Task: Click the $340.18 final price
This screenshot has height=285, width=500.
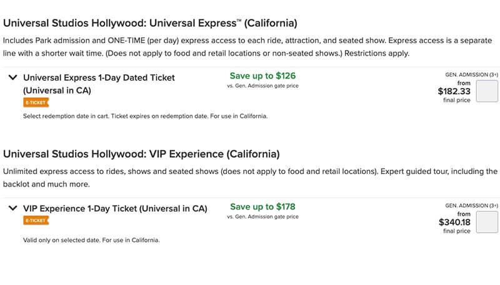Action: point(454,222)
